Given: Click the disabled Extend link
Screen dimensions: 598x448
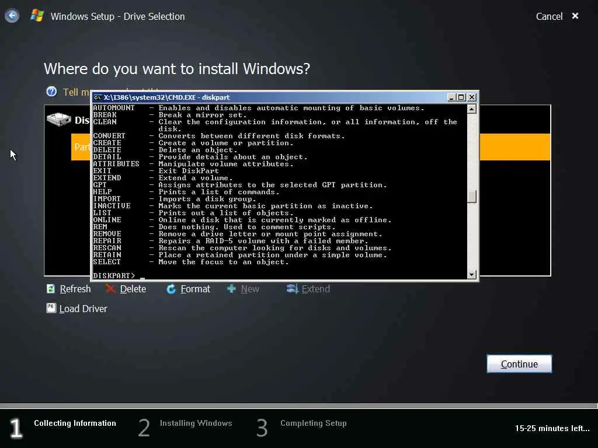Looking at the screenshot, I should 316,289.
